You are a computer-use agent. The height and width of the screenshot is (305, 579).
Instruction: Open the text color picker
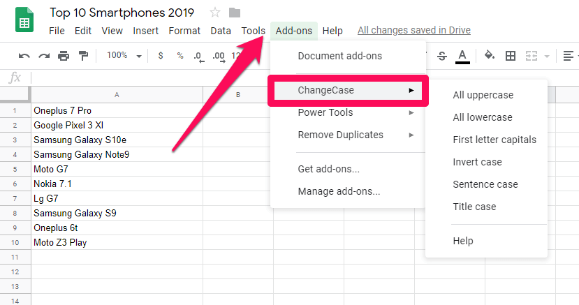tap(462, 57)
